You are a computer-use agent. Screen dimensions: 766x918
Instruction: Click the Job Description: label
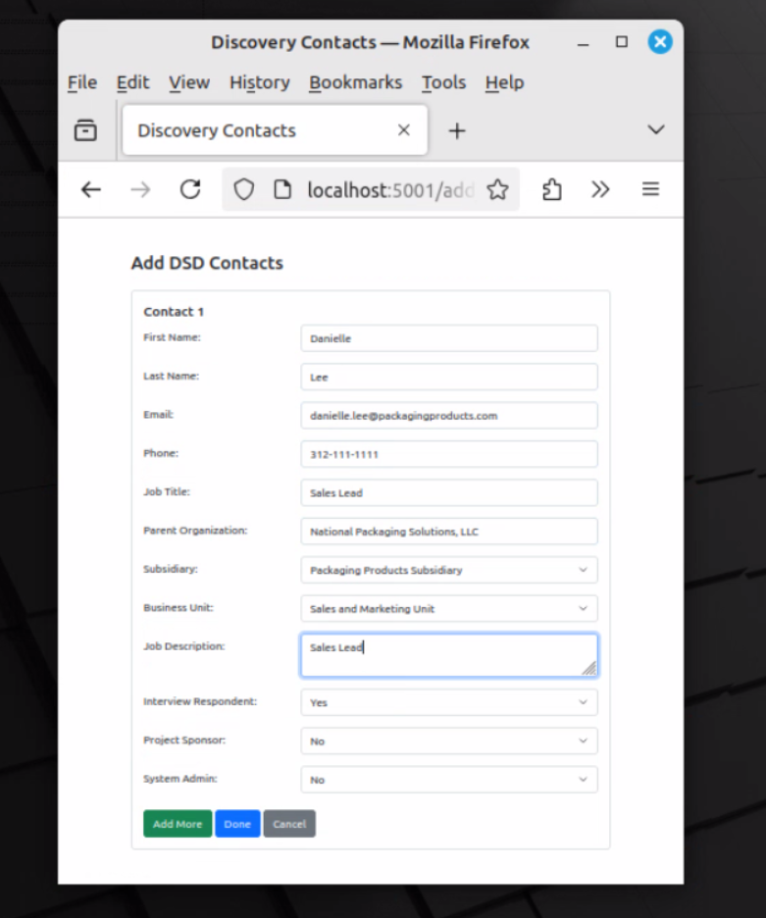tap(183, 646)
